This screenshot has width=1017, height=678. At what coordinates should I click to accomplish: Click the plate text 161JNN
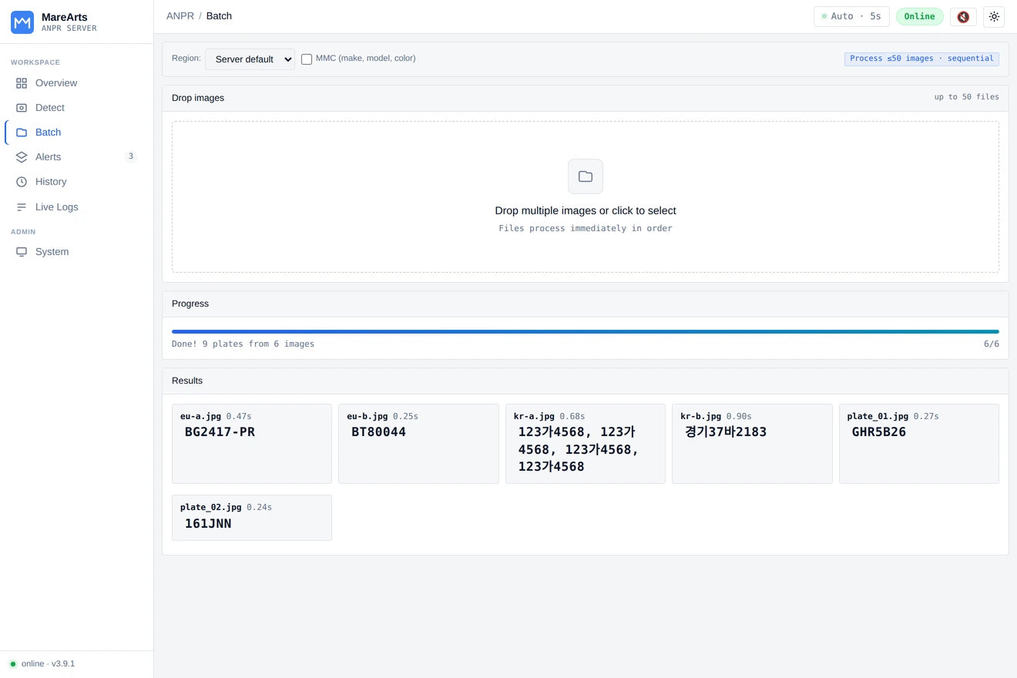pyautogui.click(x=208, y=524)
